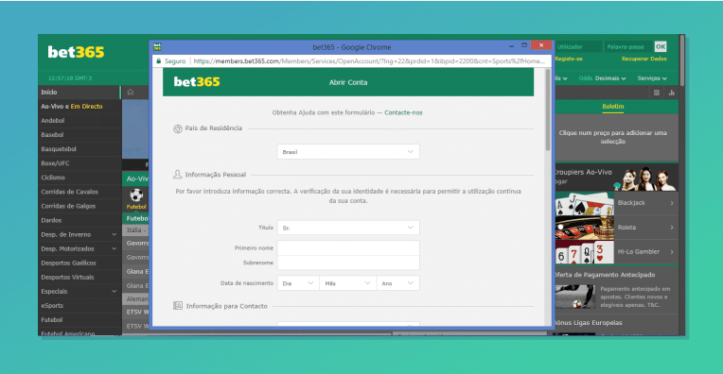
Task: Click the bet365 logo in main window
Action: point(76,52)
